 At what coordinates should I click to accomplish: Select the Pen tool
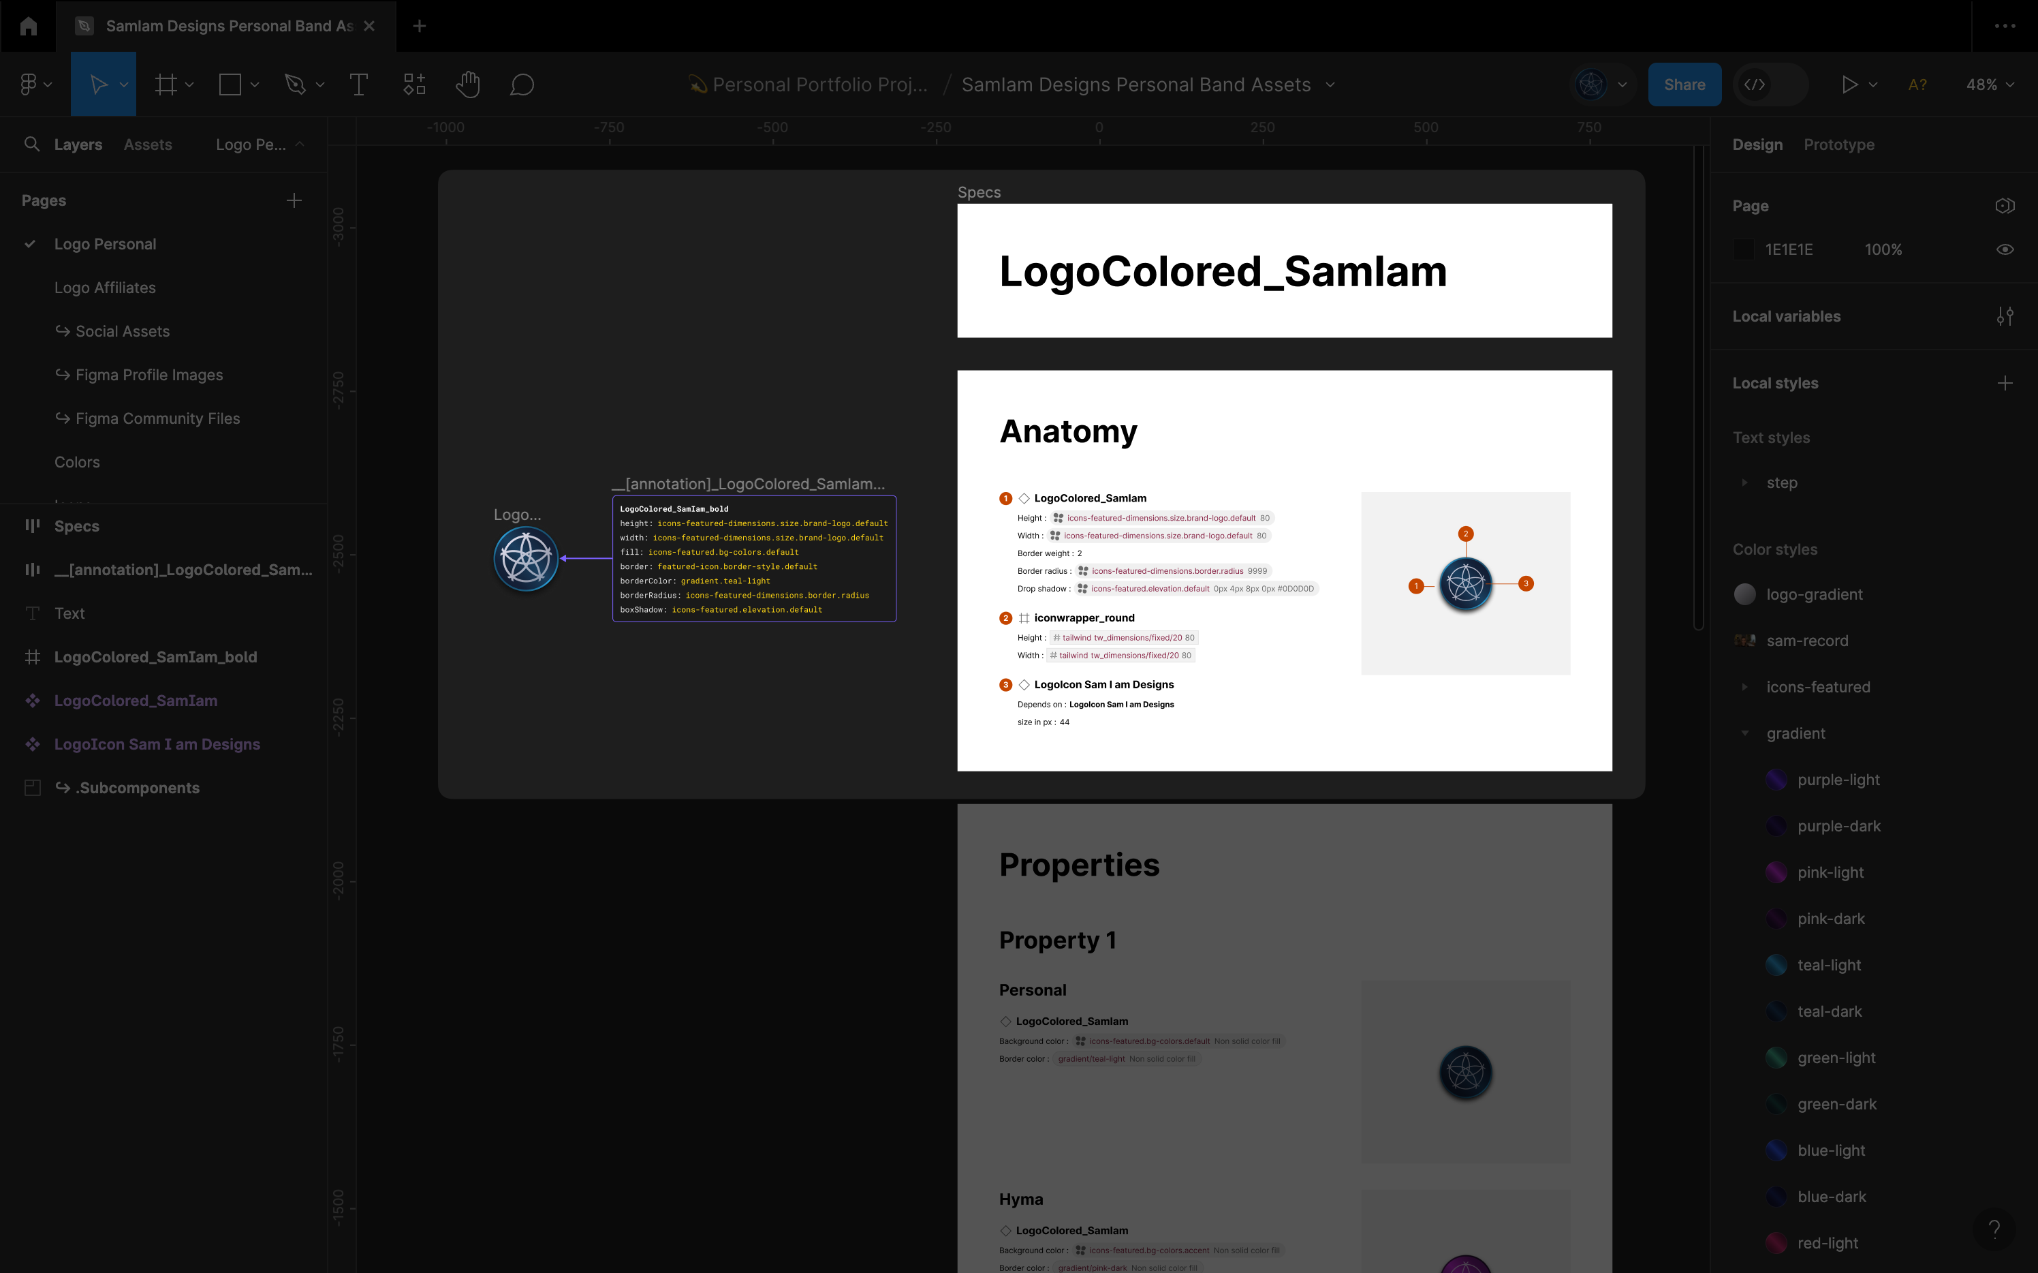pos(294,85)
